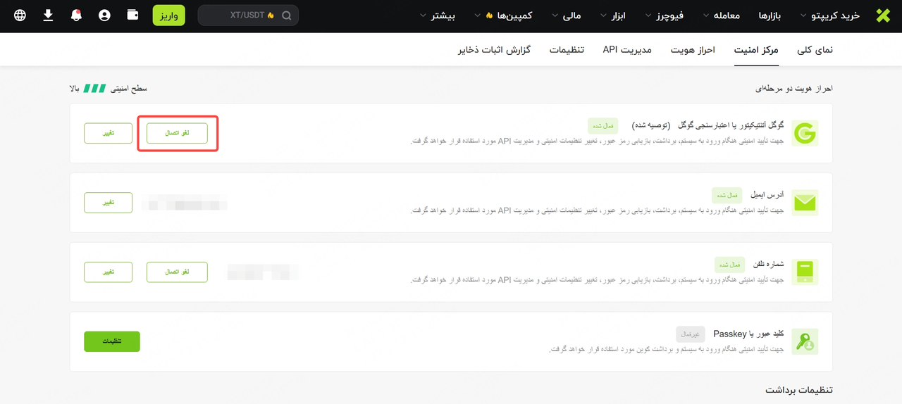
Task: Click the email envelope icon
Action: pos(804,203)
